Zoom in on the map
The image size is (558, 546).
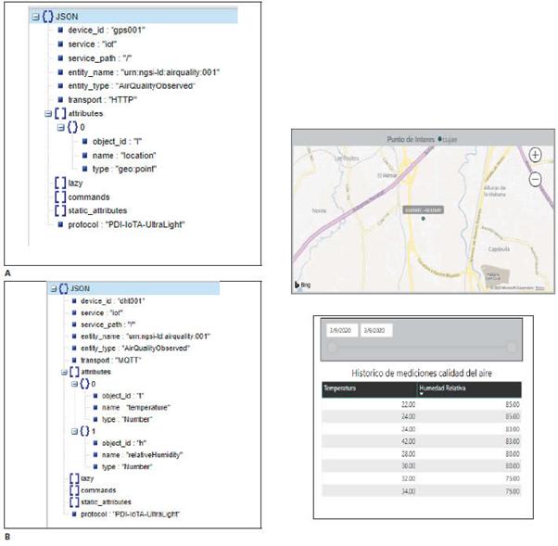(x=535, y=155)
